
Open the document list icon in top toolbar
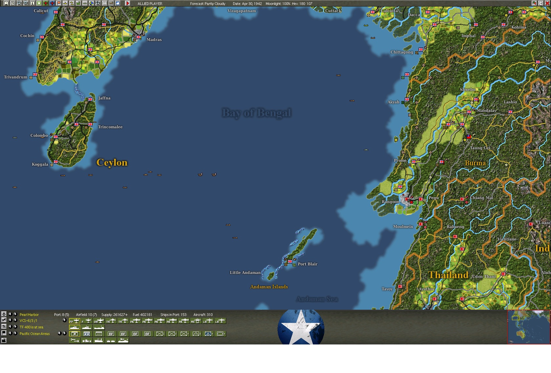point(12,3)
